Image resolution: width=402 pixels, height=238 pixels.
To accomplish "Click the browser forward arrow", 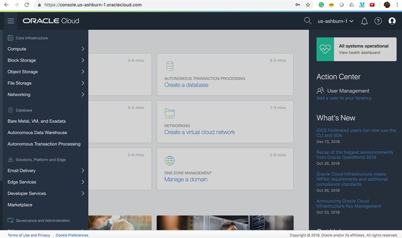I will [17, 5].
